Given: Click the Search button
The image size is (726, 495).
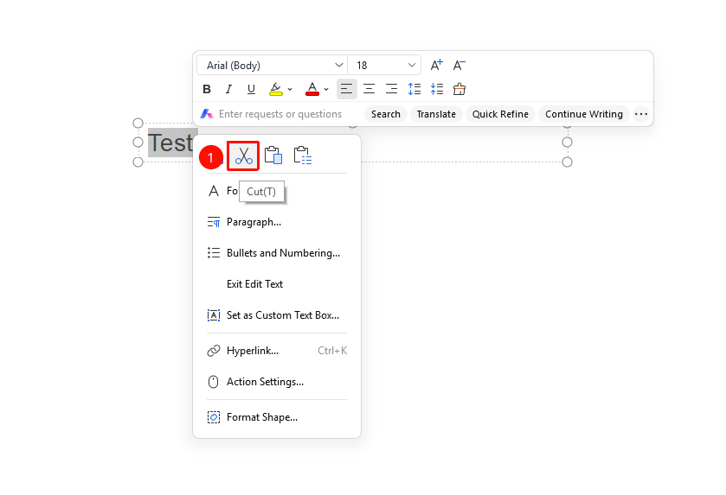Looking at the screenshot, I should click(x=386, y=114).
